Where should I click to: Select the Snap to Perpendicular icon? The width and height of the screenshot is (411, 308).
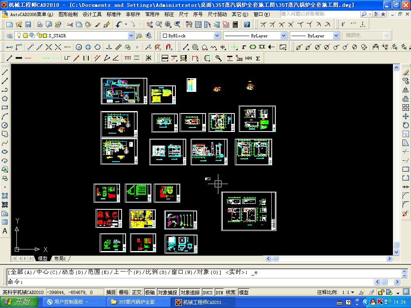(x=109, y=47)
